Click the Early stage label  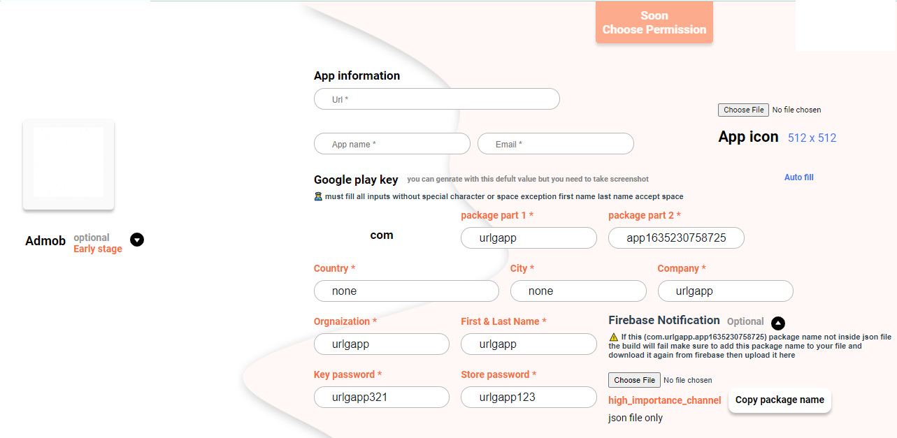[98, 249]
